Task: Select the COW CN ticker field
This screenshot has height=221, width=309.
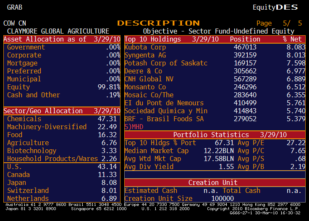Action: (x=15, y=23)
